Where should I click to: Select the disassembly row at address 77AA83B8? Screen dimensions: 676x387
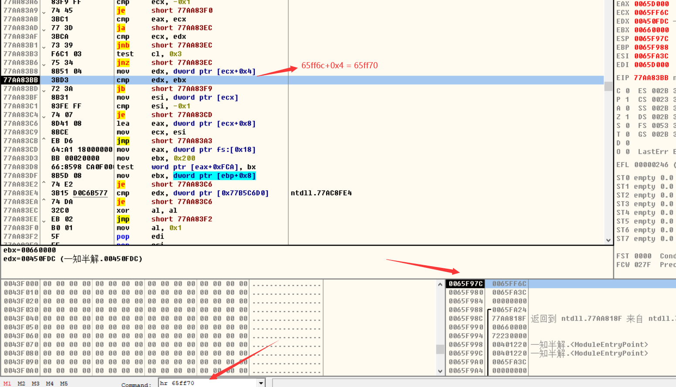[x=302, y=71]
